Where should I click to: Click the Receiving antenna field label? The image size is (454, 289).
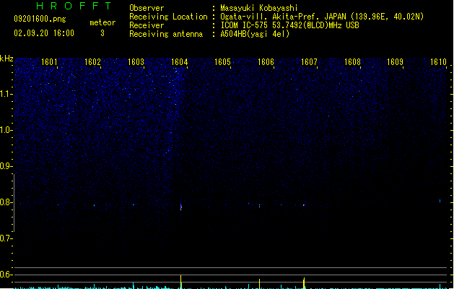[x=166, y=34]
